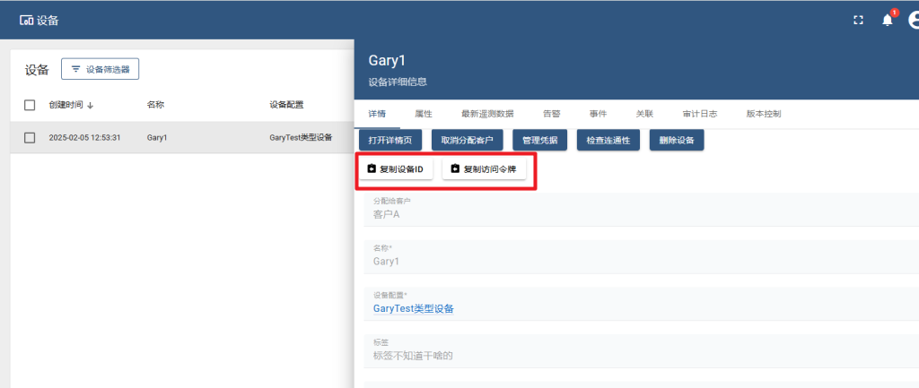Switch to the 属性 tab

point(424,114)
